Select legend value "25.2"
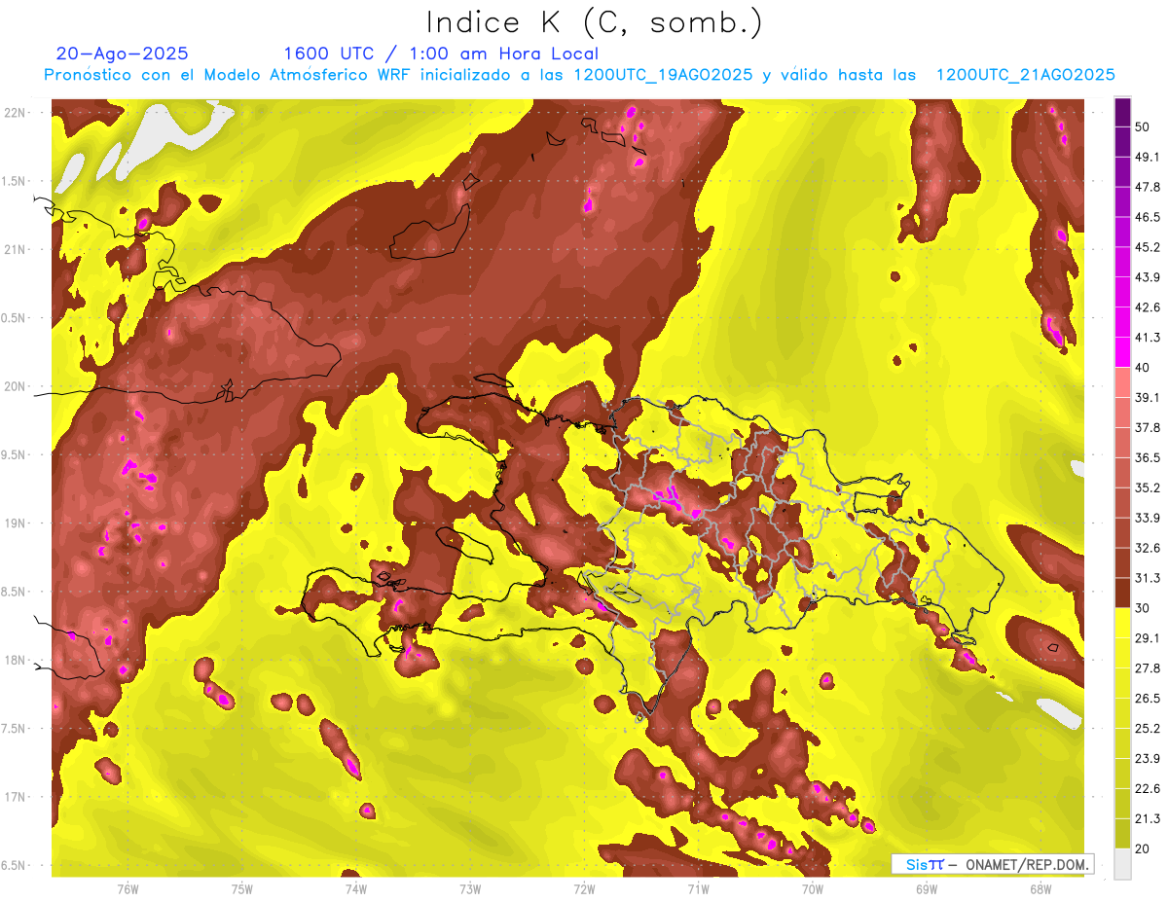Image resolution: width=1168 pixels, height=902 pixels. click(x=1148, y=728)
